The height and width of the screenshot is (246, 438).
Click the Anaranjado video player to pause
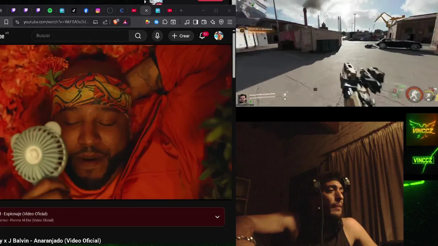pyautogui.click(x=116, y=122)
